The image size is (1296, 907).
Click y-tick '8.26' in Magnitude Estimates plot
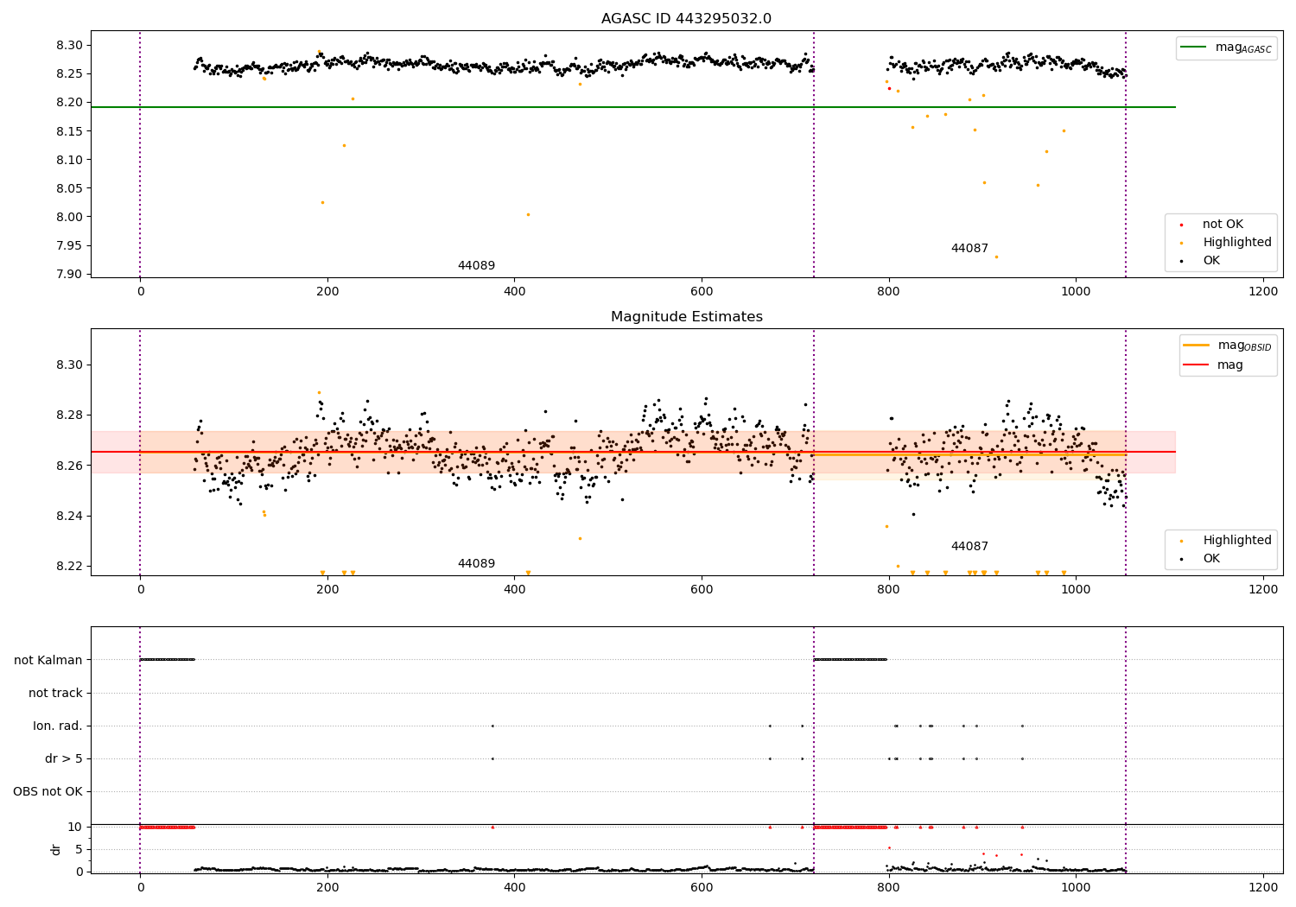[70, 466]
